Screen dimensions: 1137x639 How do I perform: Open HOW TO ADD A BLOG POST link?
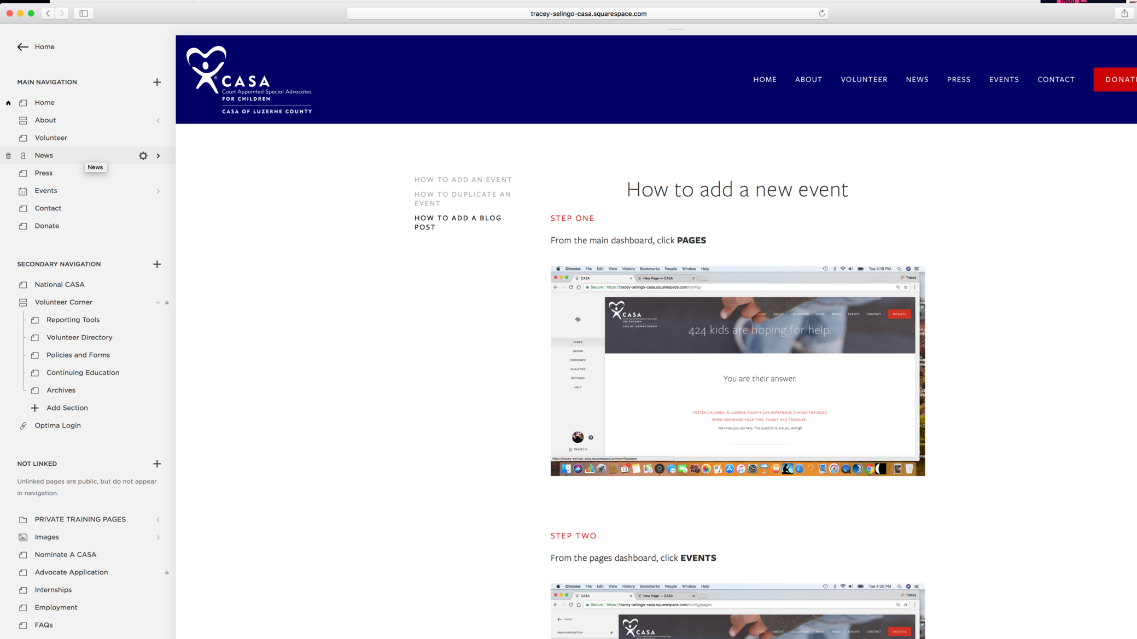pyautogui.click(x=458, y=222)
